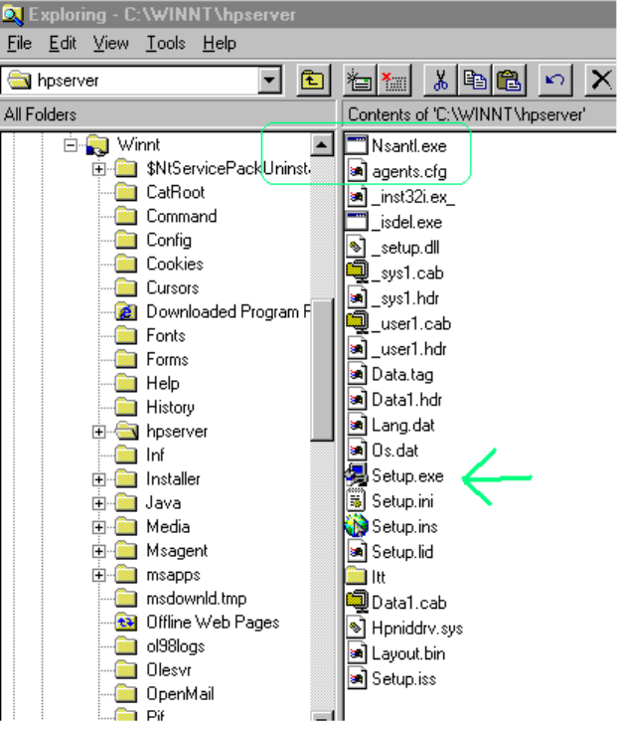Select the Nsantl.exe program icon
Viewport: 621px width, 730px height.
[357, 147]
